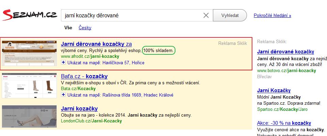Open the Baťa boots preview thumbnail

(29, 86)
